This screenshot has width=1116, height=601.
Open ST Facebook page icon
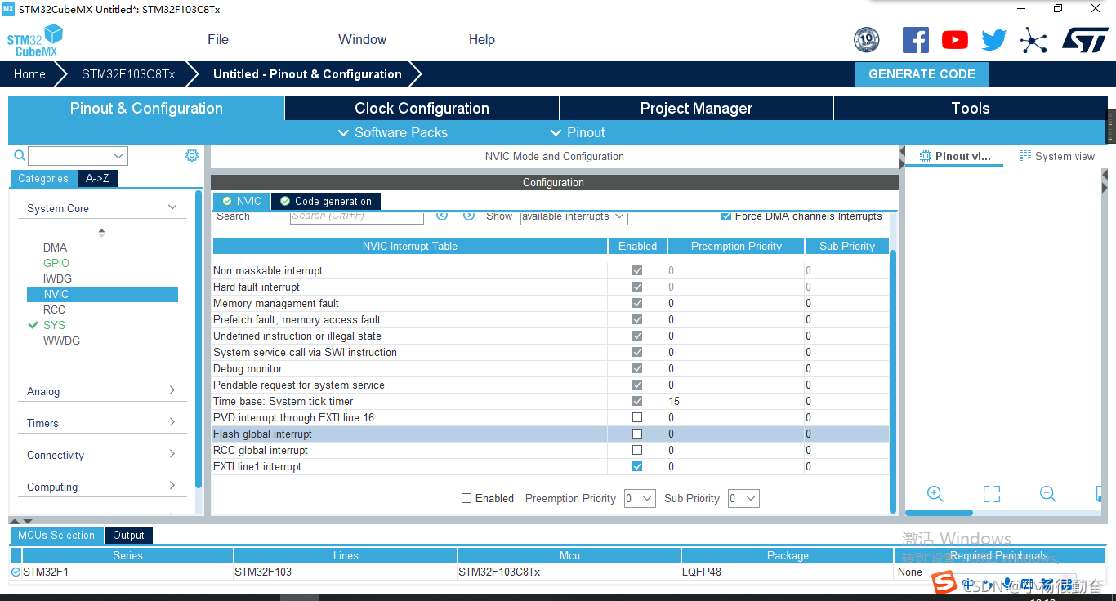click(x=915, y=40)
